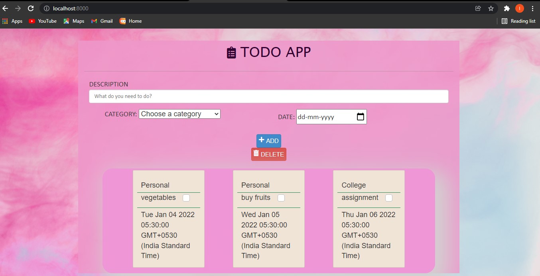Open the Maps bookmark
Viewport: 540px width, 276px height.
74,21
